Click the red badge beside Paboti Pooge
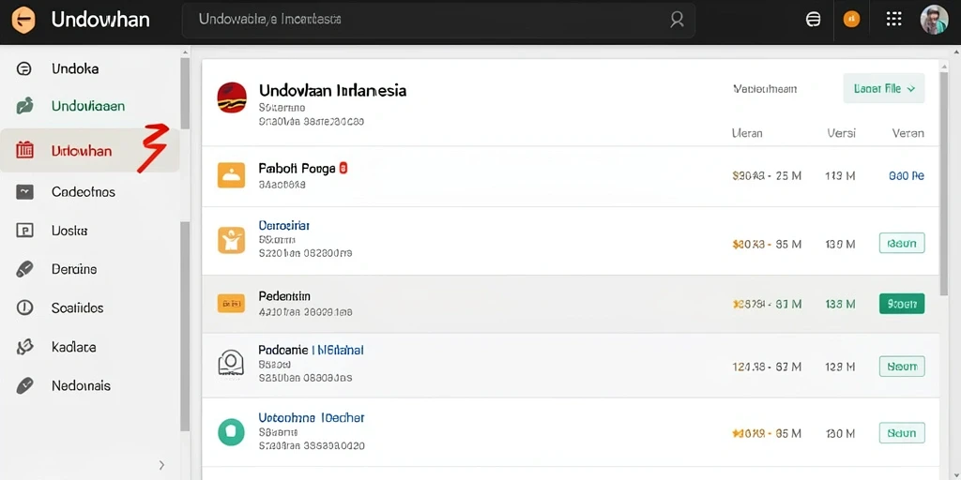Viewport: 961px width, 480px height. [343, 168]
